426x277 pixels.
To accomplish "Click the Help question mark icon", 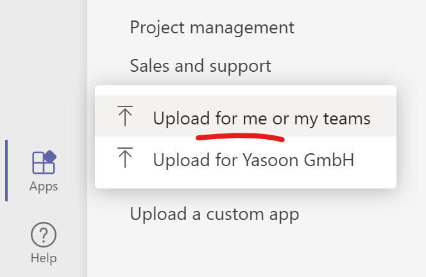I will point(44,235).
